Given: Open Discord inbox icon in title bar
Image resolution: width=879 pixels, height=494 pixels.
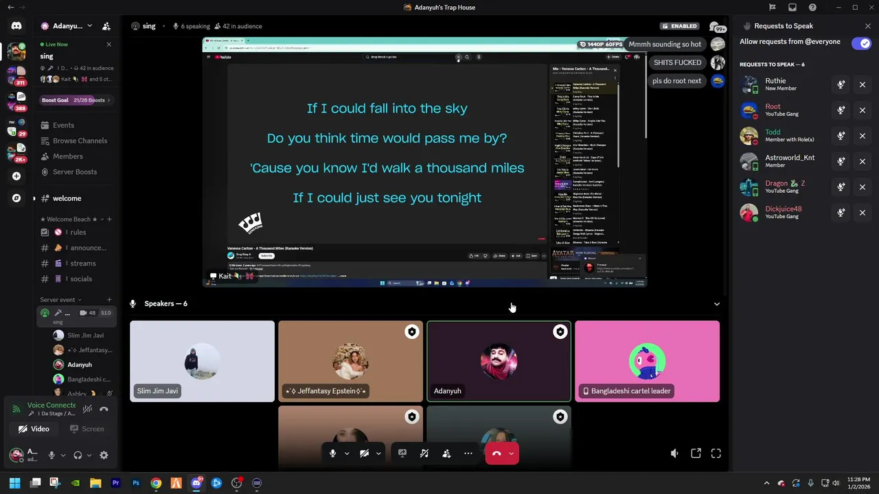Looking at the screenshot, I should click(792, 8).
